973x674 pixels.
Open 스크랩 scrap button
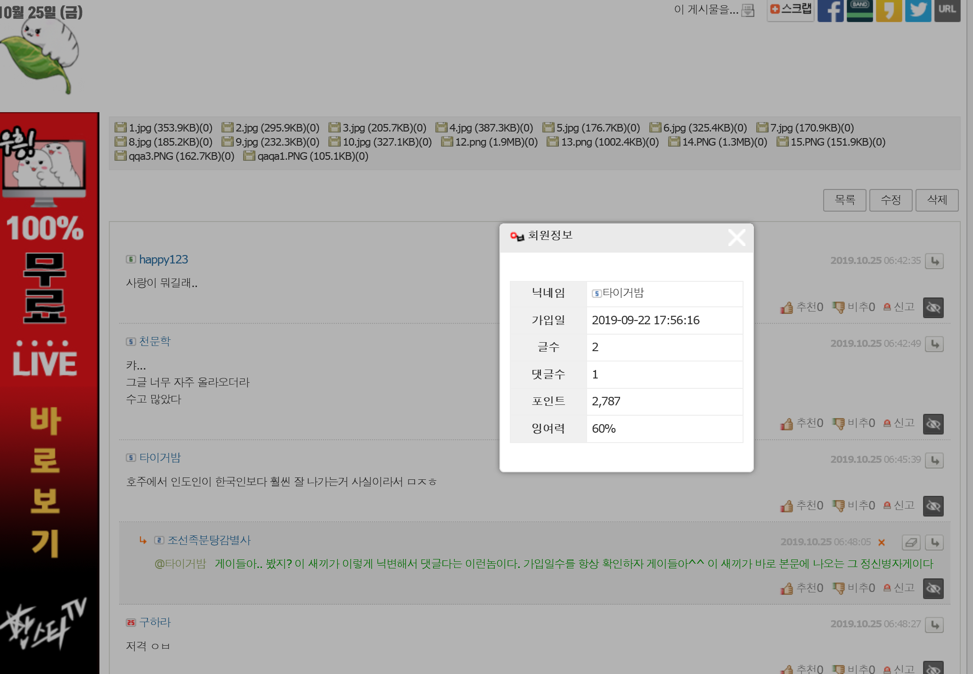point(791,9)
